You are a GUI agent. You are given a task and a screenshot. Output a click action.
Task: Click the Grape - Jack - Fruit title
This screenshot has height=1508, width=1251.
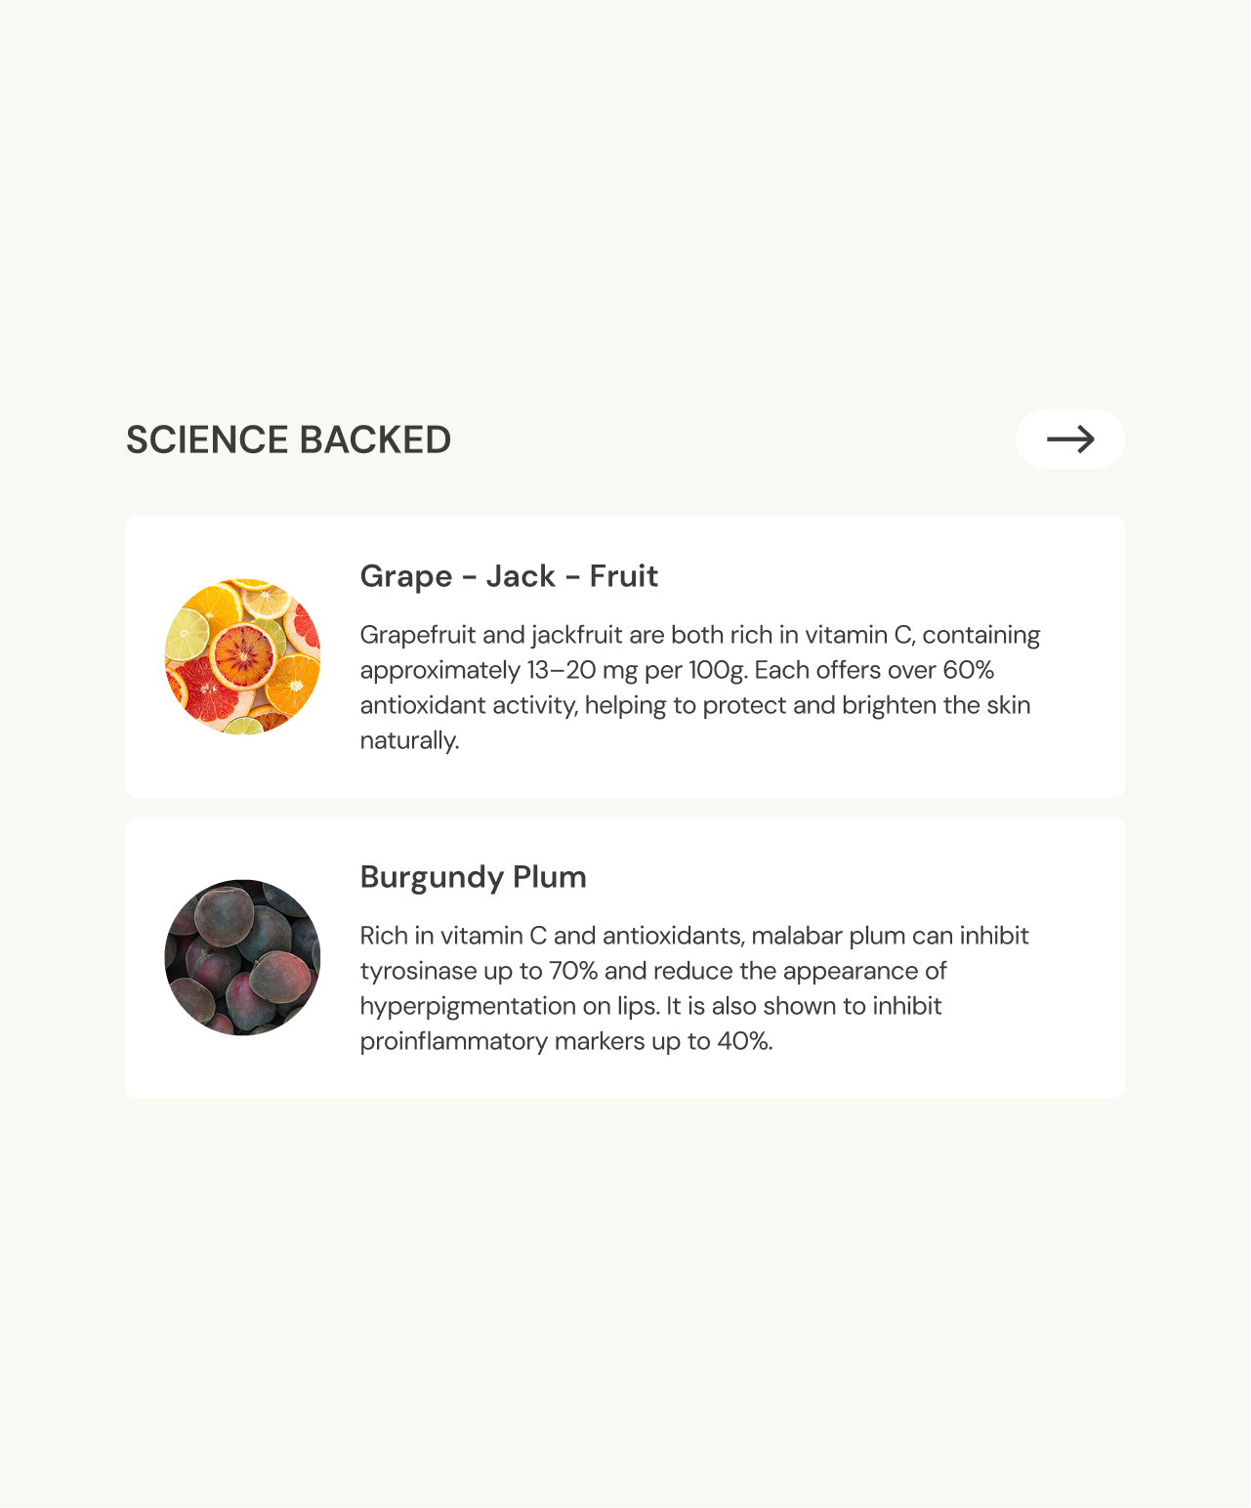[509, 576]
